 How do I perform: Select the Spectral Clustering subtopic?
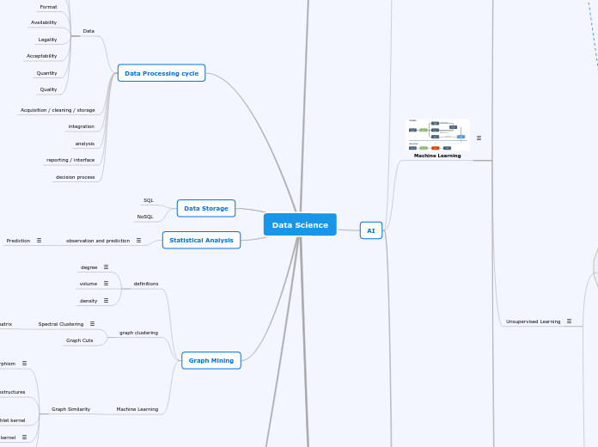(x=61, y=324)
